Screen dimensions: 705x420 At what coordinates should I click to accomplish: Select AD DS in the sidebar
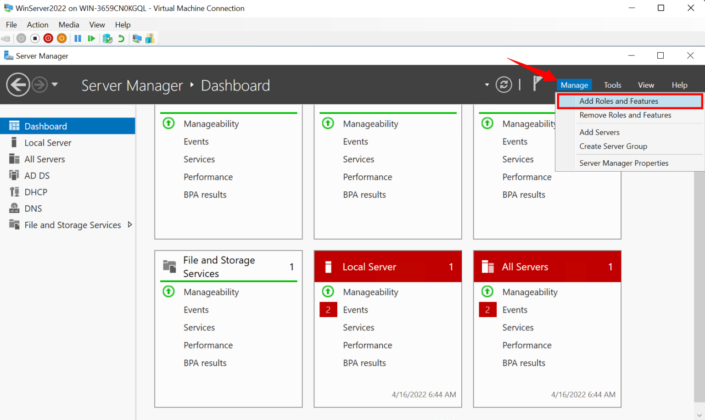(x=37, y=176)
